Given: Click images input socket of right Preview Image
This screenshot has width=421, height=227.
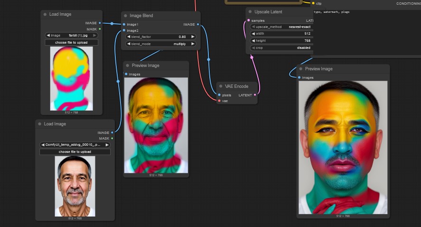Looking at the screenshot, I should [x=299, y=77].
